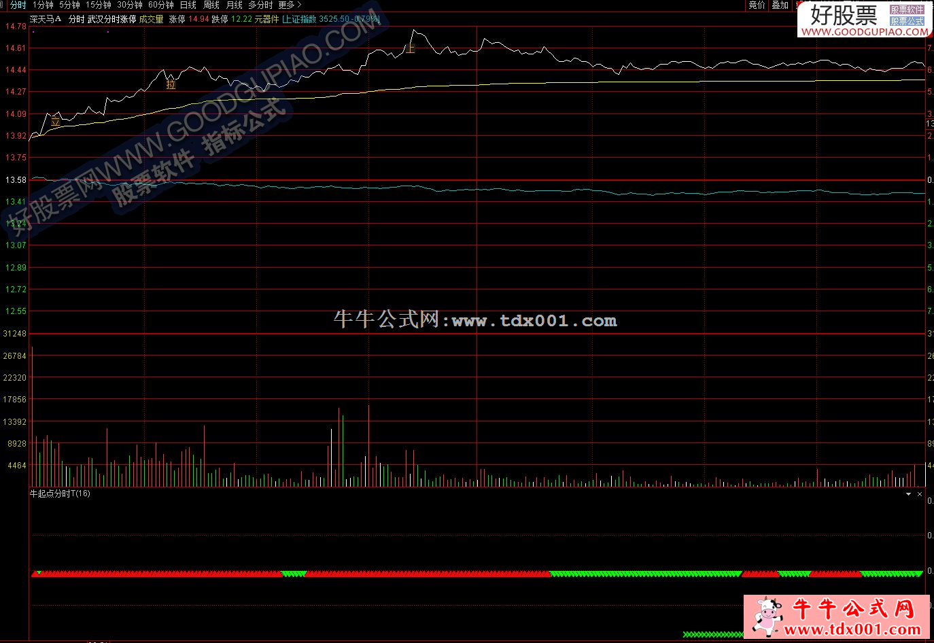Switch chart to 30分钟 period

point(129,5)
